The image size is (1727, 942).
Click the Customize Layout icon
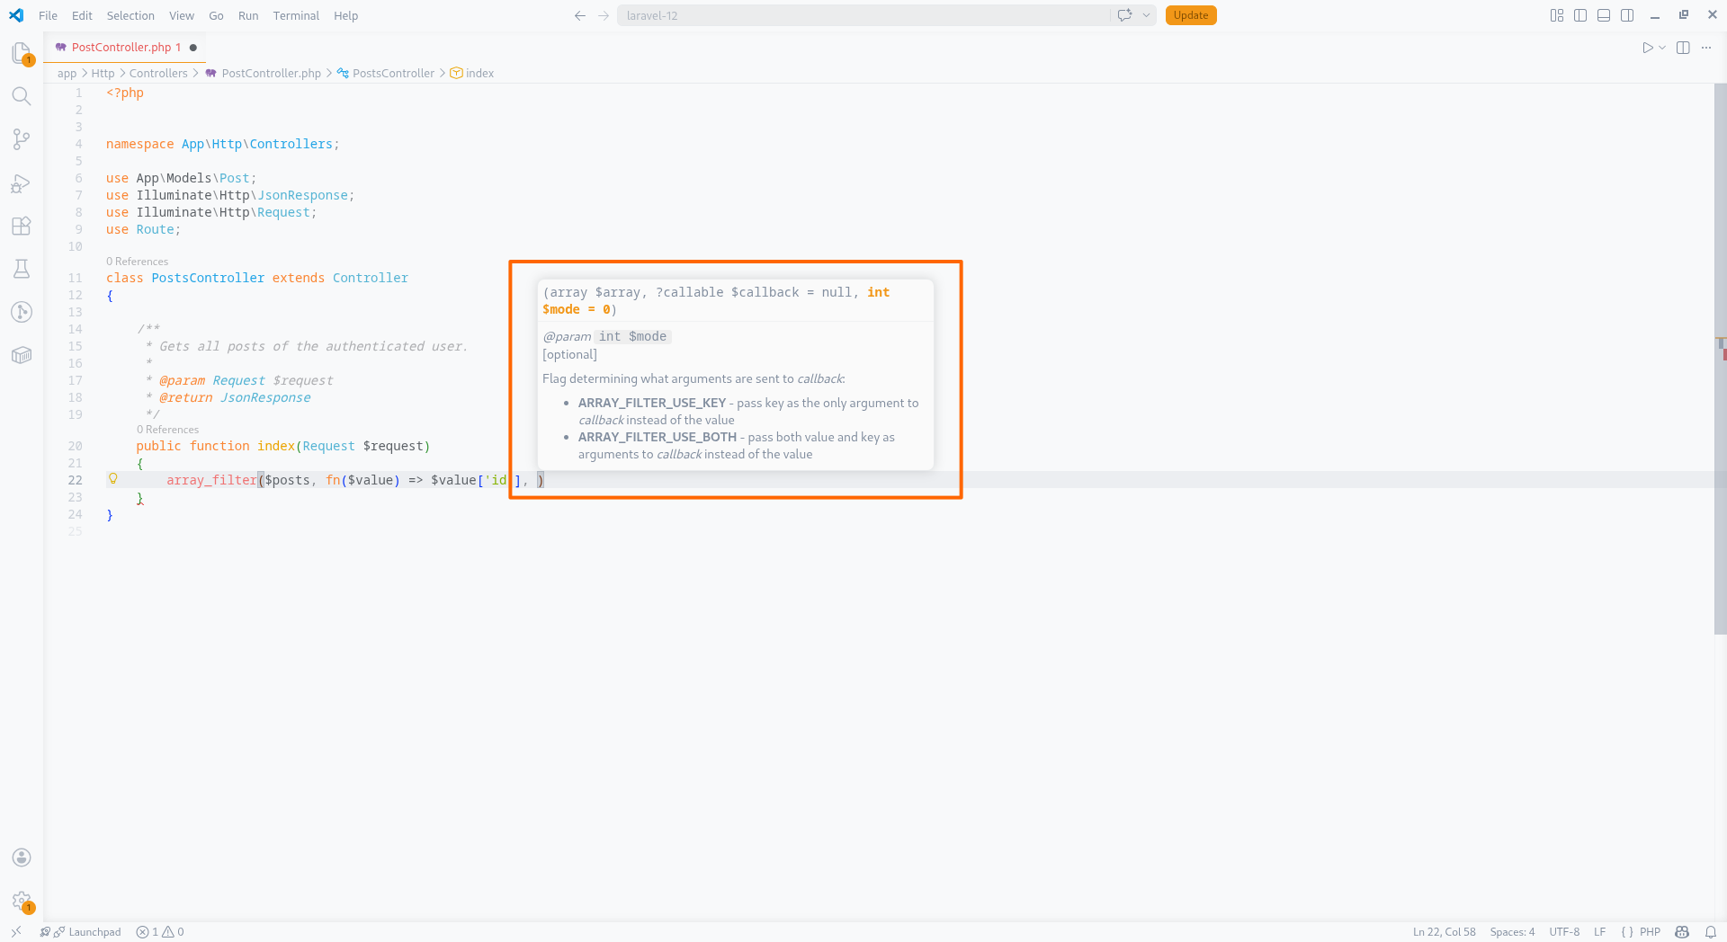(1557, 15)
